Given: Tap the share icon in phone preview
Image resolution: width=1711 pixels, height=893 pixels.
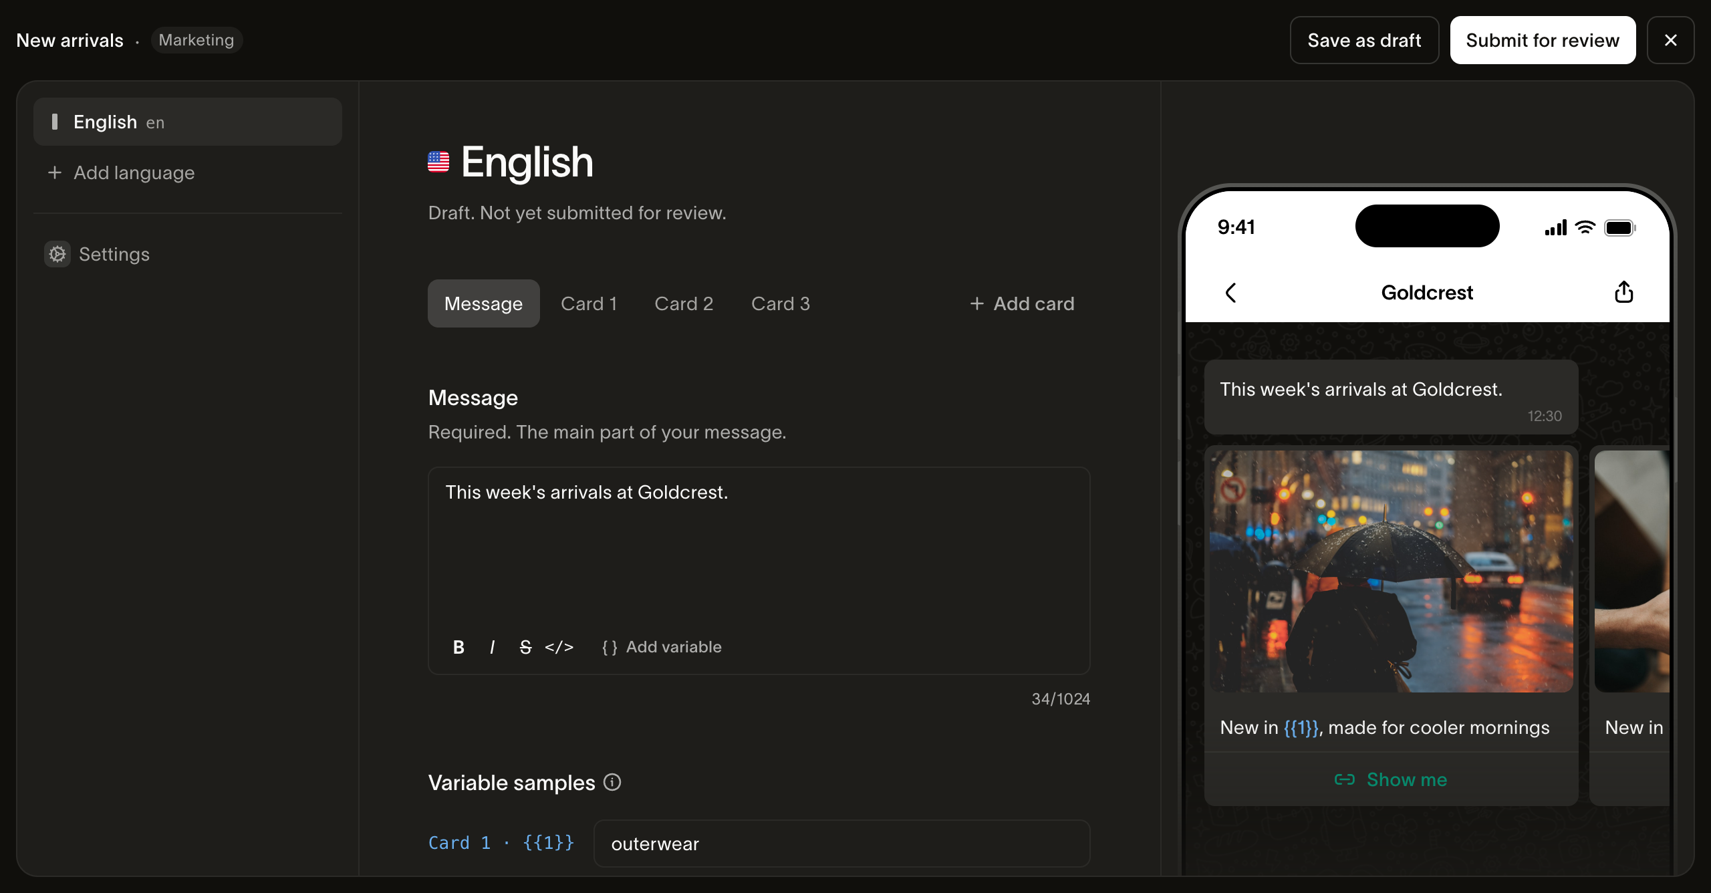Looking at the screenshot, I should (1624, 292).
